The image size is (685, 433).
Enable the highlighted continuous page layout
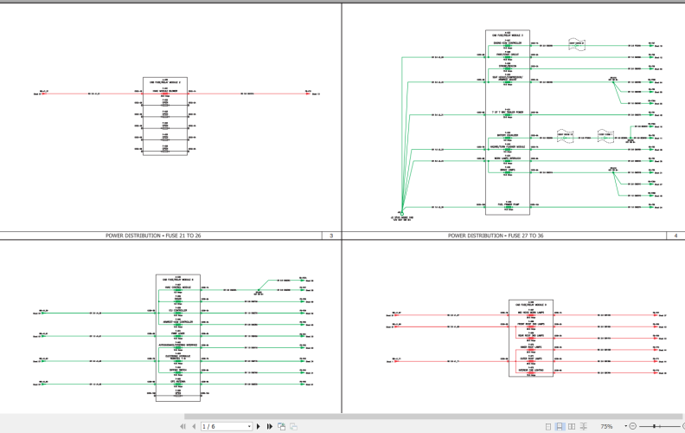click(x=560, y=426)
